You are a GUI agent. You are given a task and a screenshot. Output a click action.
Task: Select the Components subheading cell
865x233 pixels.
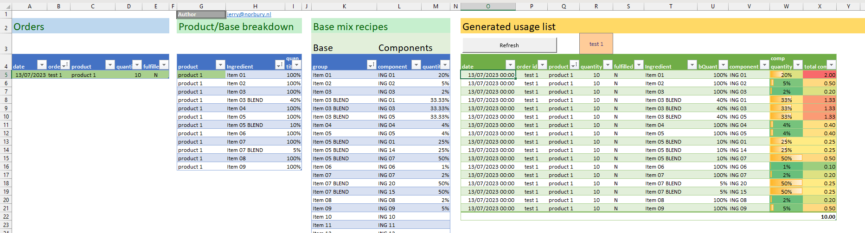click(405, 48)
